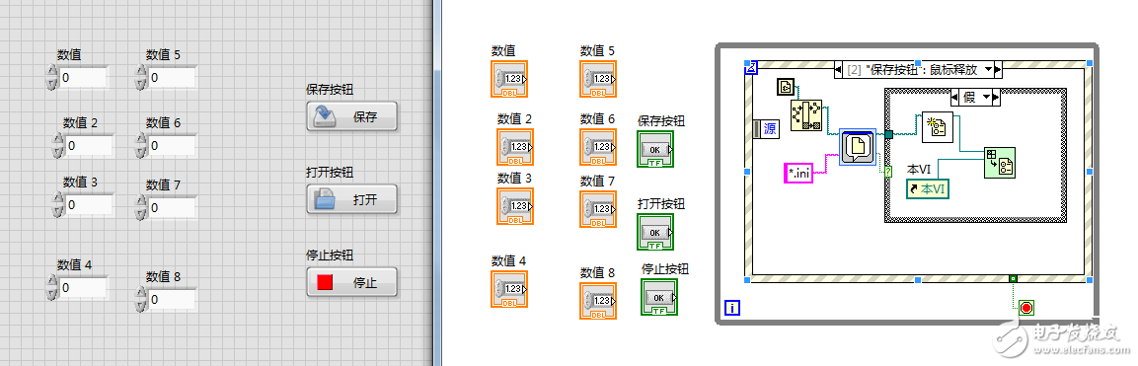Select the 数值 5 DBL terminal in block diagram
This screenshot has width=1138, height=366.
point(598,79)
